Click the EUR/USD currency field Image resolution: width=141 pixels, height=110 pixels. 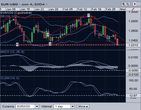tap(25, 106)
